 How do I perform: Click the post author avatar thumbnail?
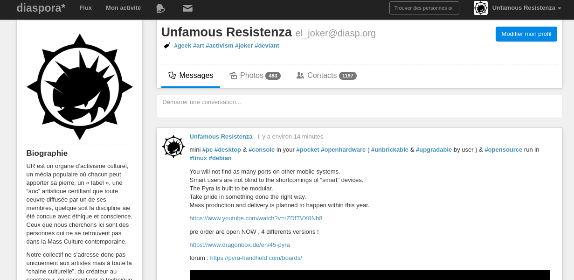point(173,147)
